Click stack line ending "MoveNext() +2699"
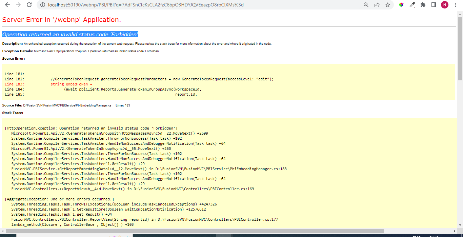The height and width of the screenshot is (237, 463). (x=109, y=133)
